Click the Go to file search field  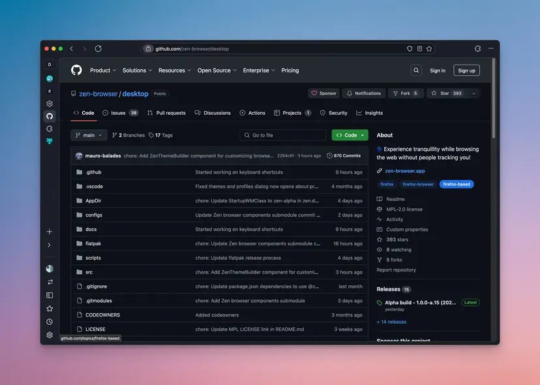(x=282, y=134)
